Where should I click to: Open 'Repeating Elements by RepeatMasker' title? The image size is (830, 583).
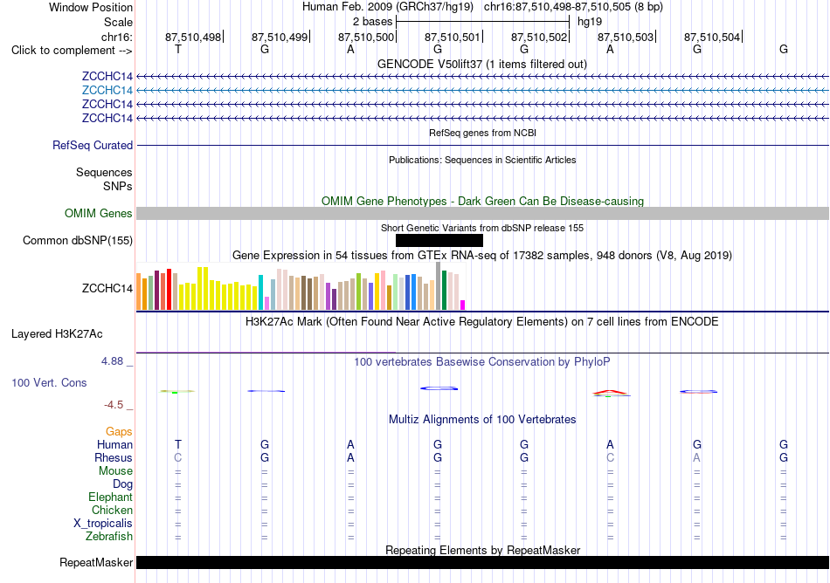pos(482,550)
